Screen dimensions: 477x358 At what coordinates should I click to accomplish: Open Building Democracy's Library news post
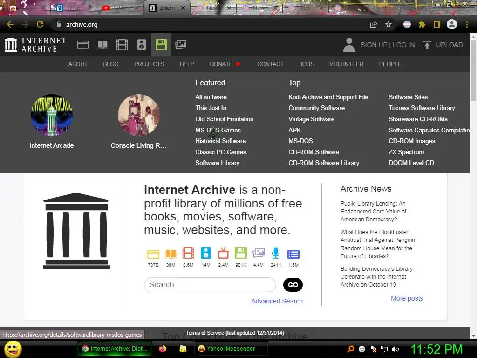point(379,277)
